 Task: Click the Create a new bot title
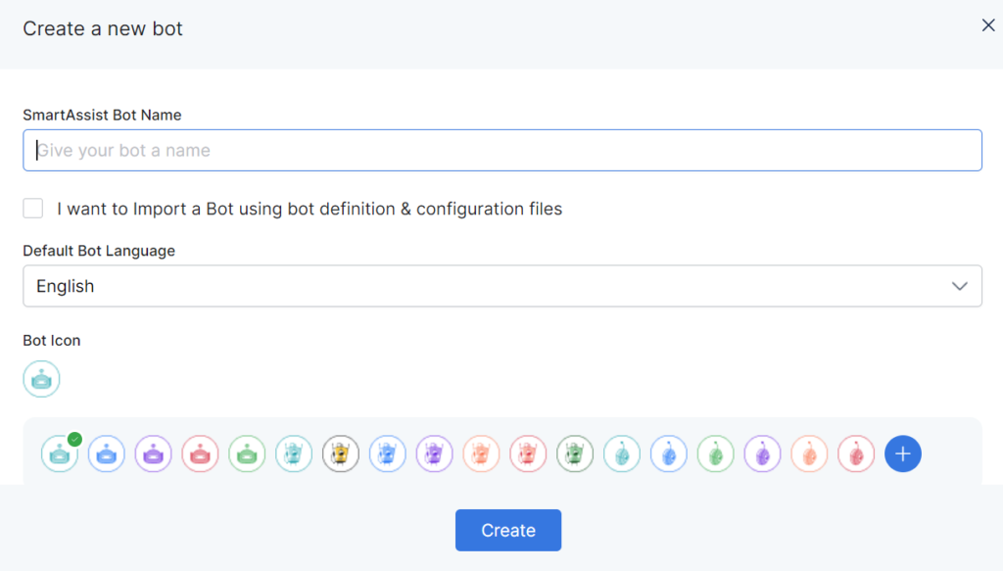(x=102, y=28)
